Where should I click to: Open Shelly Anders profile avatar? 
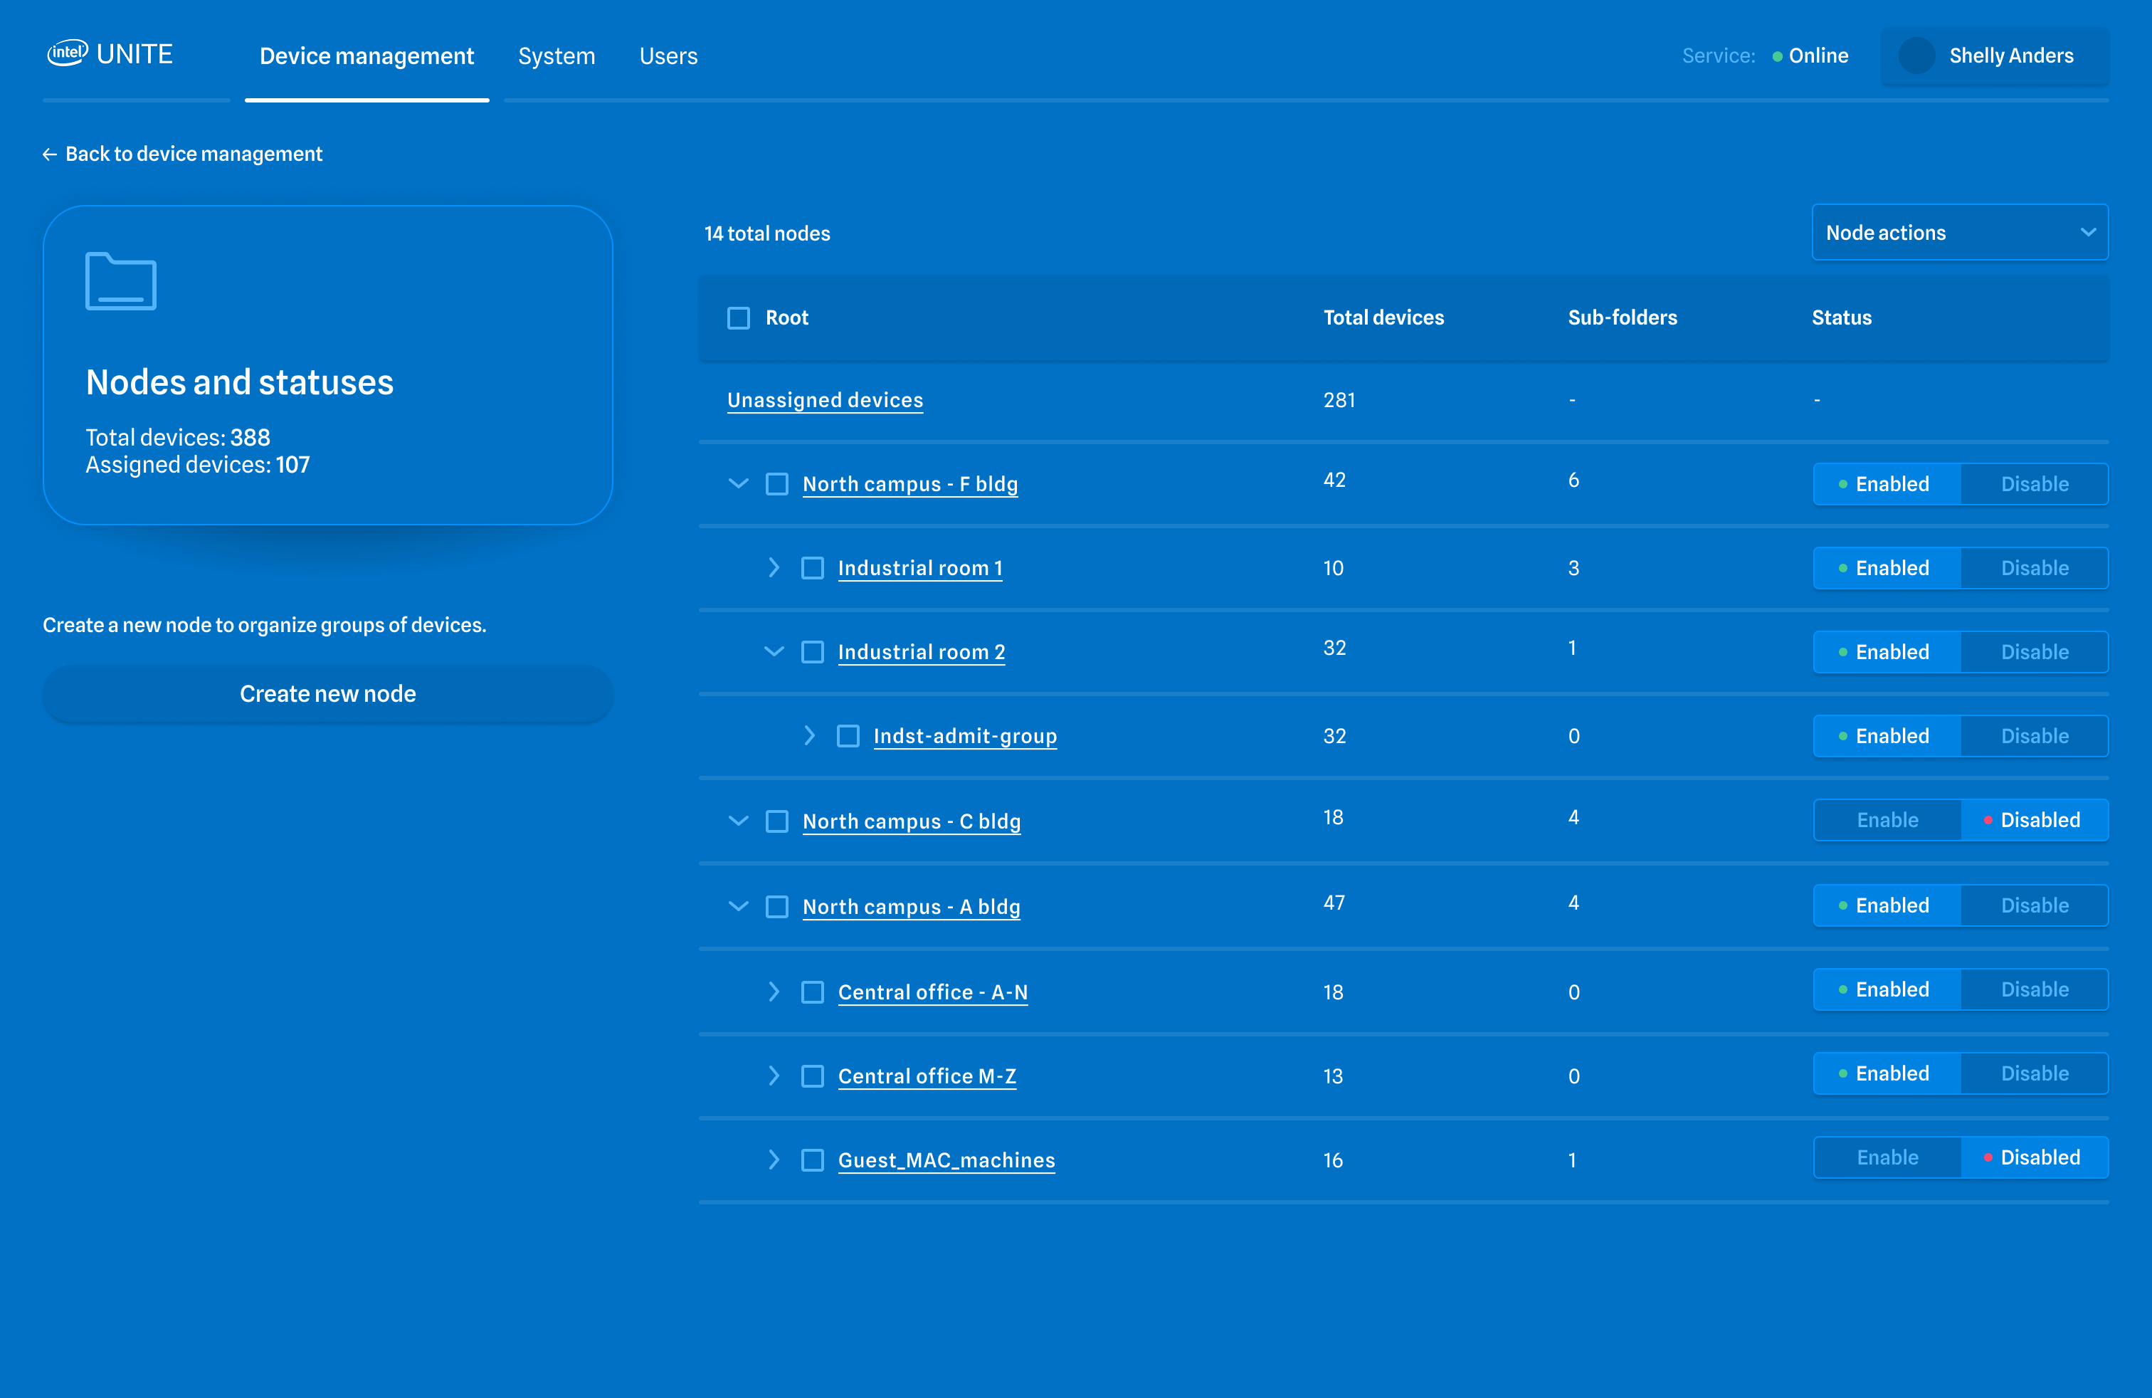(x=1917, y=56)
